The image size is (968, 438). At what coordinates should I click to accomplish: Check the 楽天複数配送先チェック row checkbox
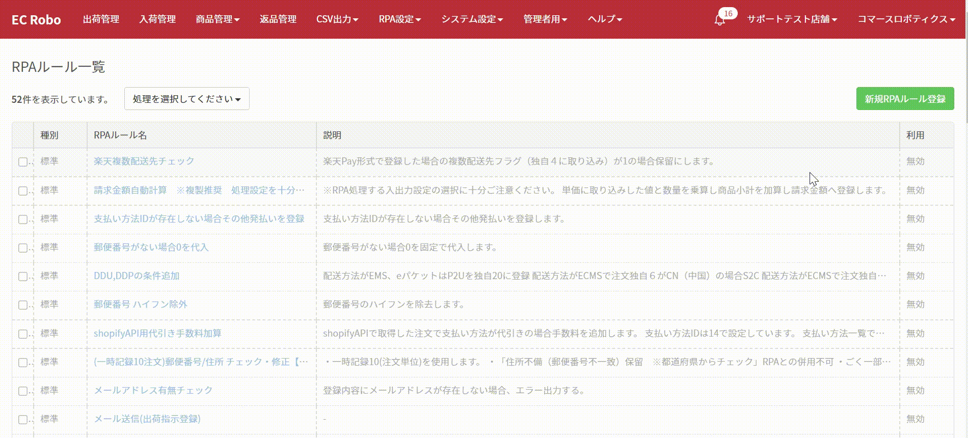(x=23, y=162)
